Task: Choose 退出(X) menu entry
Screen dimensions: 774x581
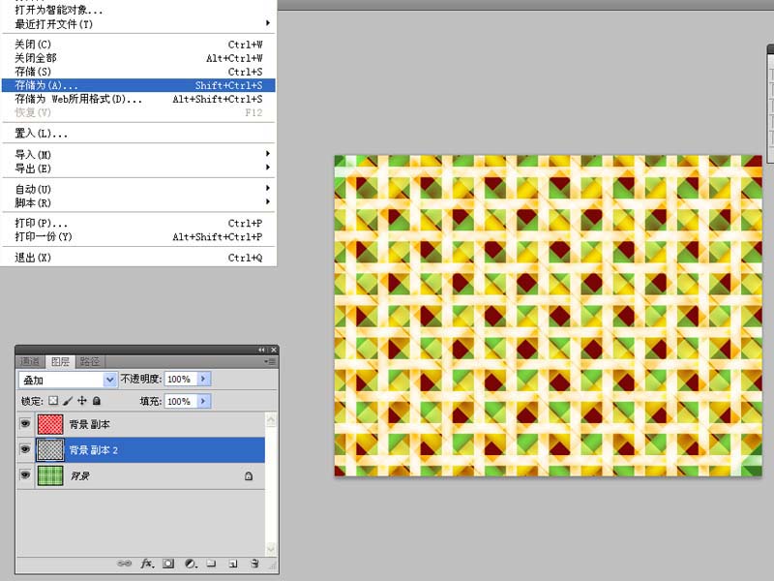Action: pos(138,258)
